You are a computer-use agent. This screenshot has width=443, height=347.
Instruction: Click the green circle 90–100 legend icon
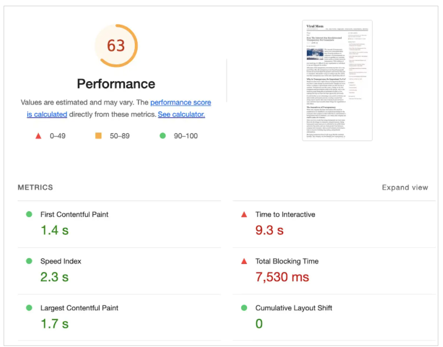pyautogui.click(x=163, y=136)
